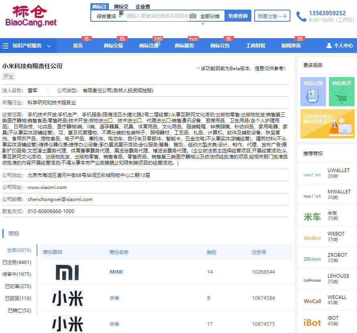Filter trademarks by 已销亡(52)

[x=19, y=311]
